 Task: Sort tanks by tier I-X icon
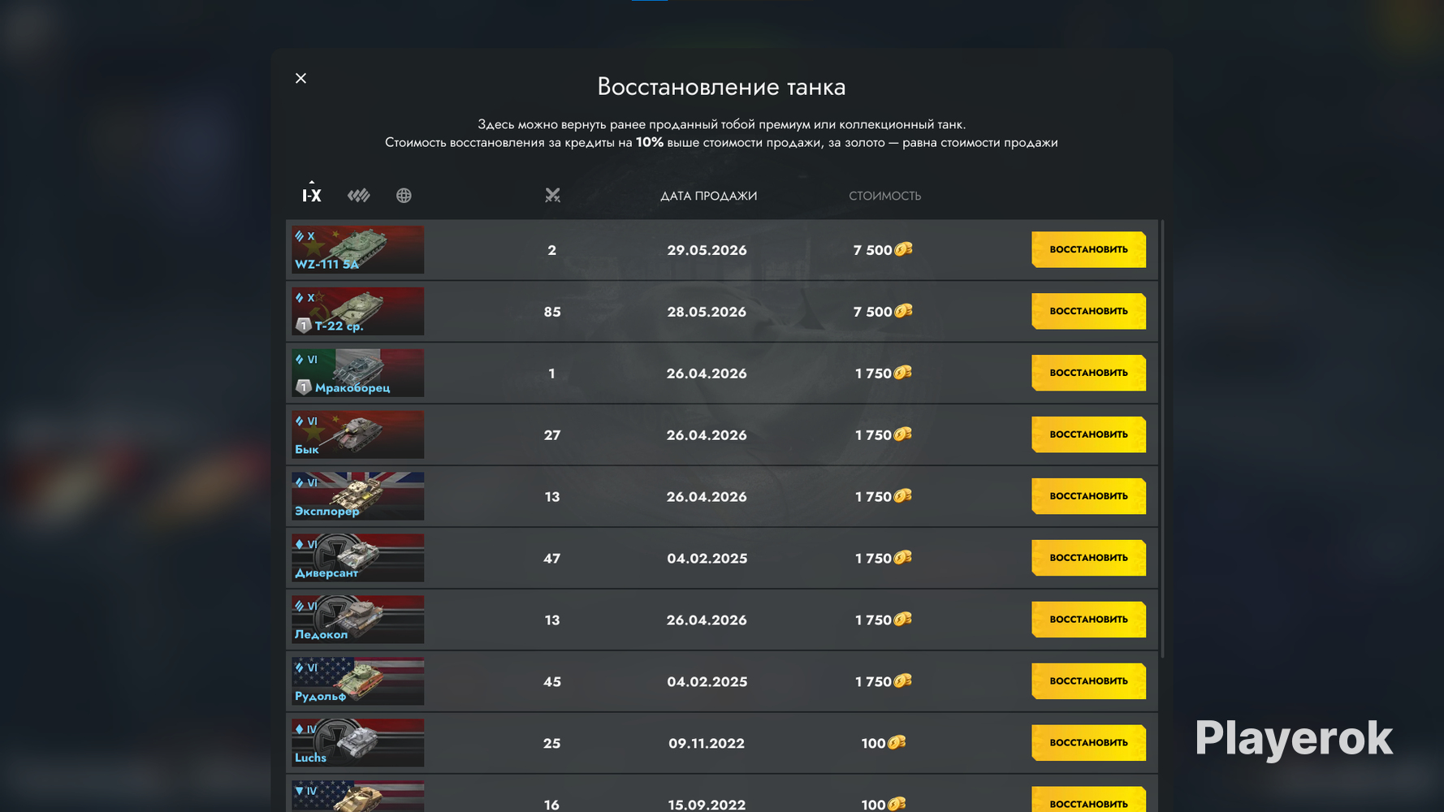point(312,195)
